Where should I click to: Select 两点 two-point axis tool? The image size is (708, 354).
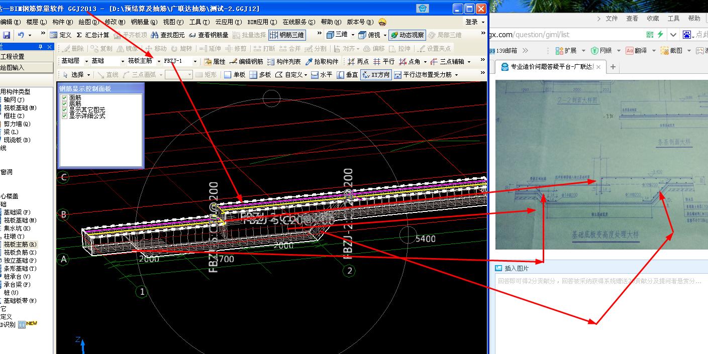[x=358, y=62]
